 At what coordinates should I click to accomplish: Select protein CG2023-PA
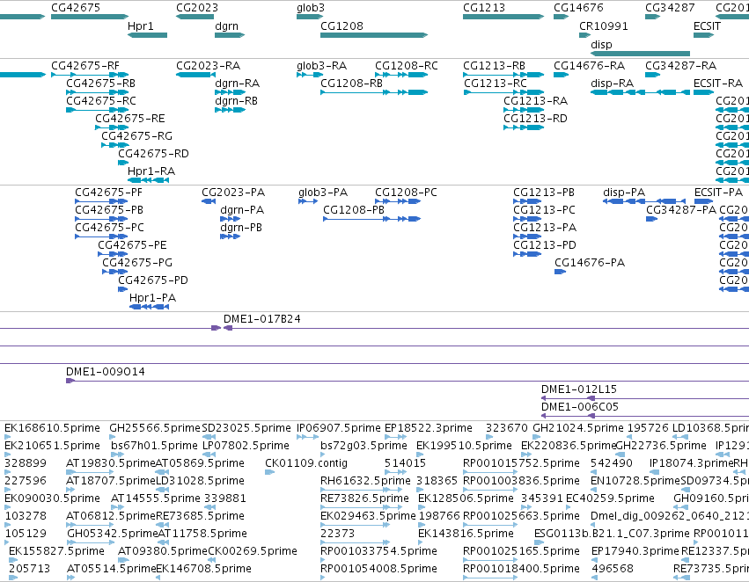coord(233,193)
